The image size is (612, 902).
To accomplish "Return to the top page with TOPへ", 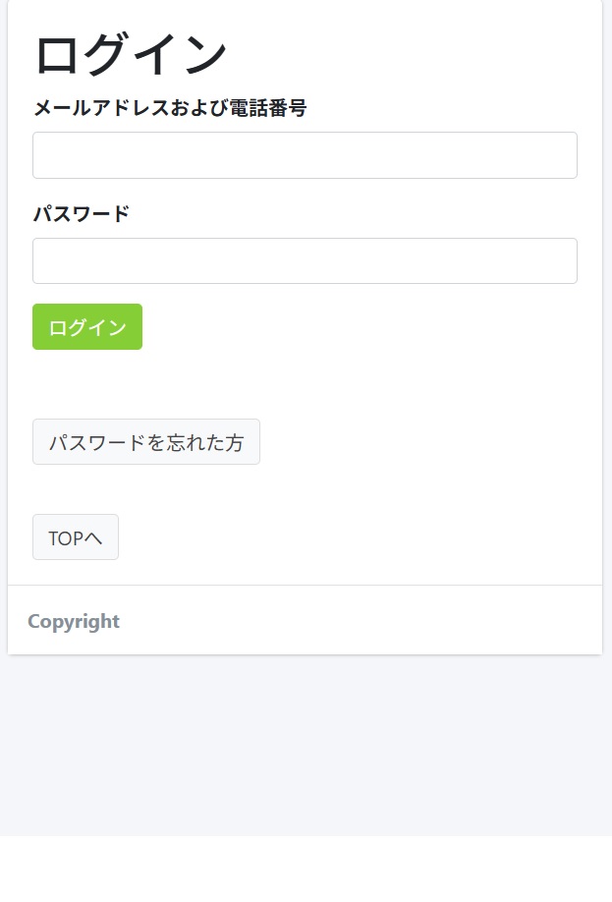I will click(x=76, y=537).
